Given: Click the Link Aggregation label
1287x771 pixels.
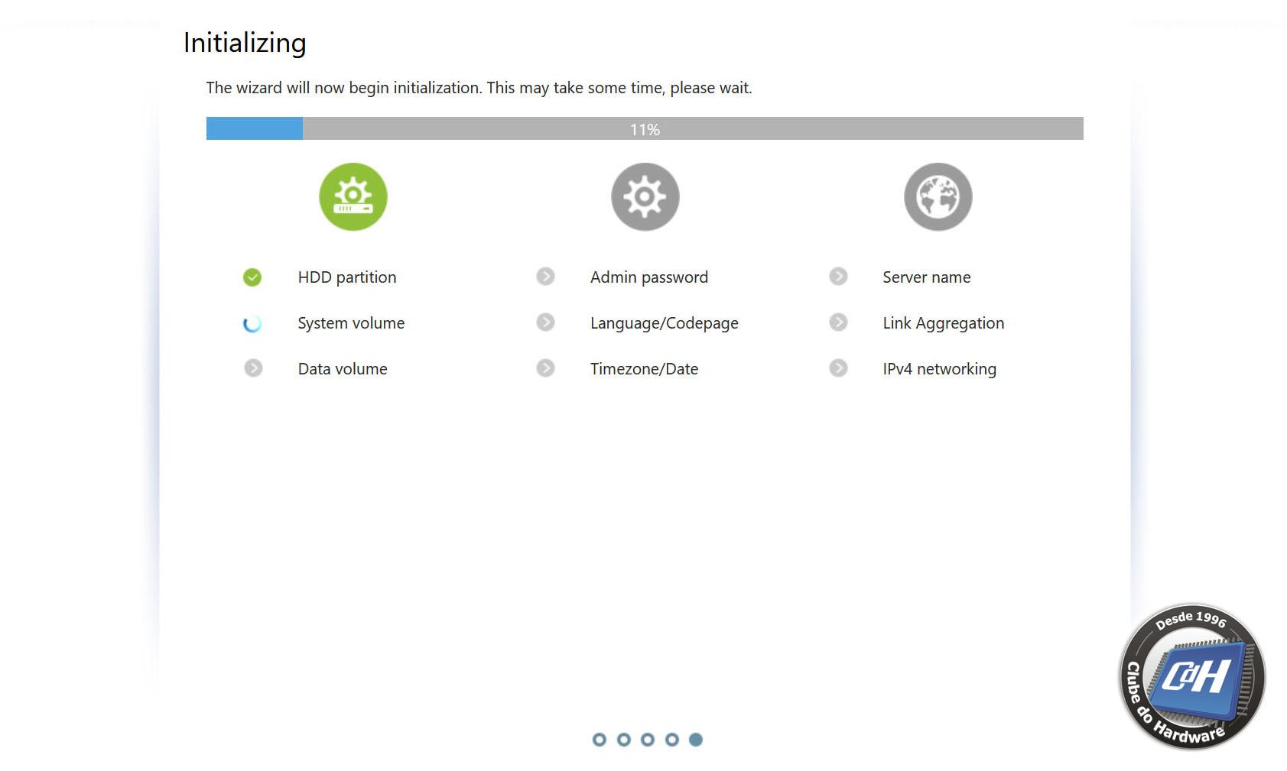Looking at the screenshot, I should click(x=944, y=323).
